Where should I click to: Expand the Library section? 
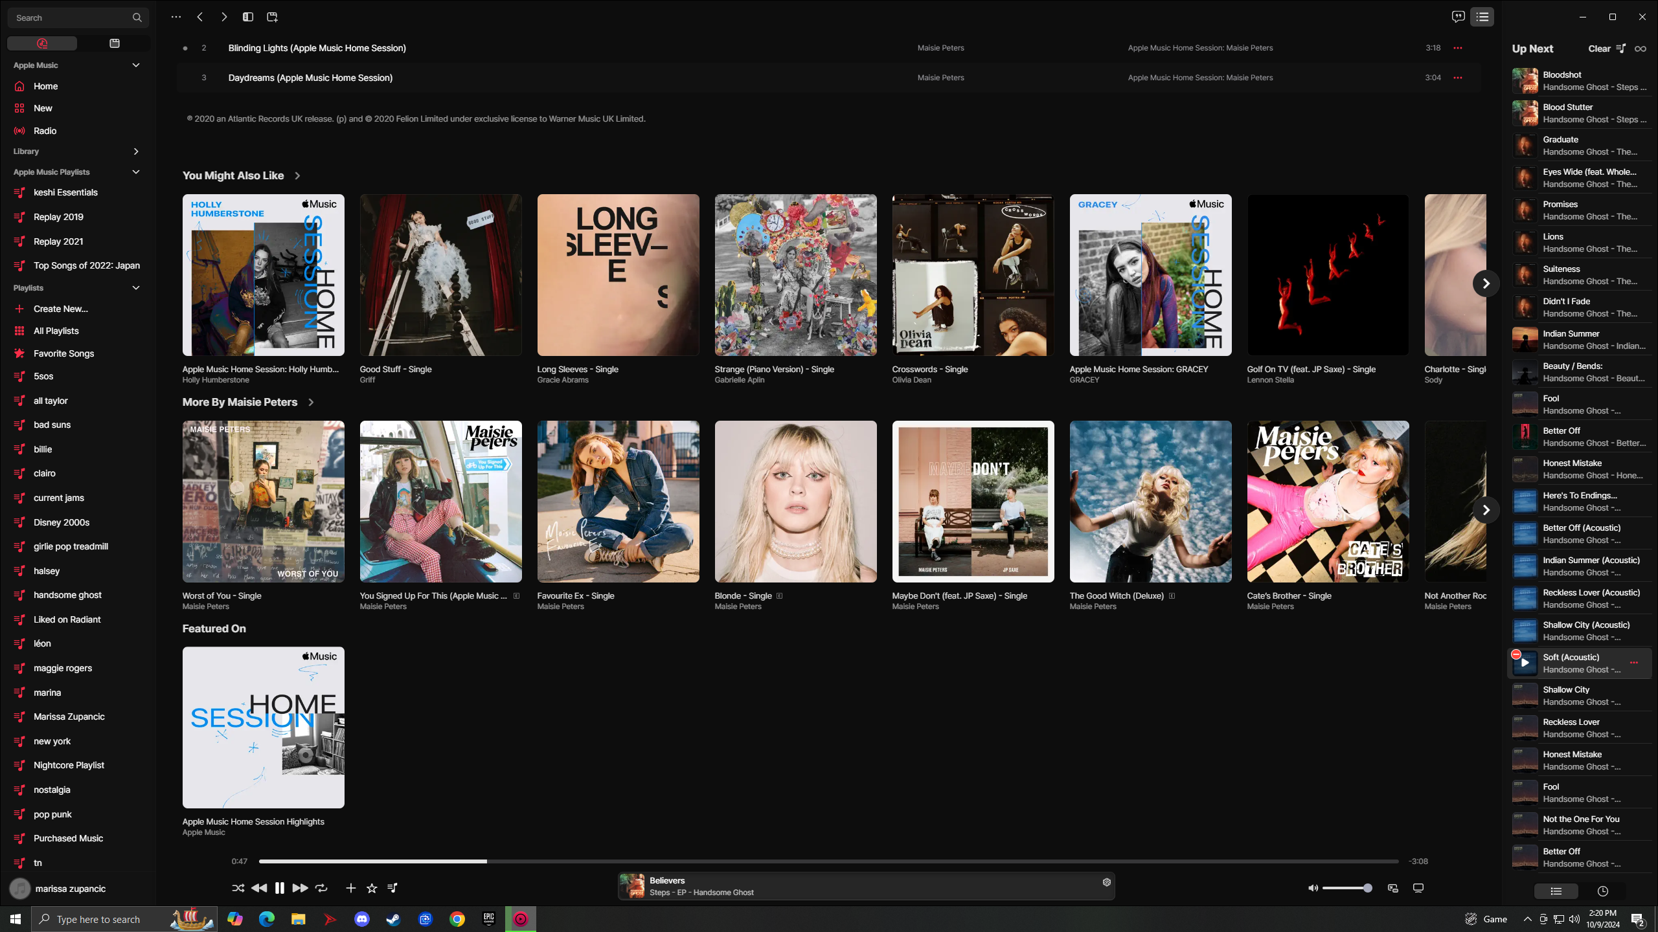pyautogui.click(x=136, y=151)
